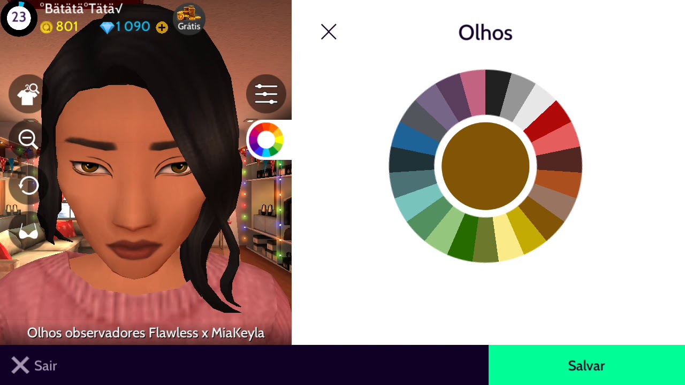Open the outfit search shirt icon
This screenshot has height=385, width=685.
[x=28, y=94]
